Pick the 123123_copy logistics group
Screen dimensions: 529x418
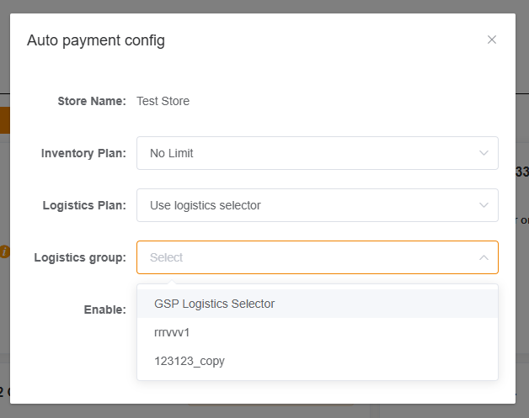click(x=190, y=361)
